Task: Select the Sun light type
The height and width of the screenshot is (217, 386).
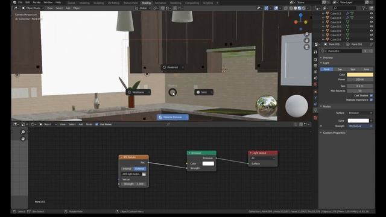Action: point(340,69)
